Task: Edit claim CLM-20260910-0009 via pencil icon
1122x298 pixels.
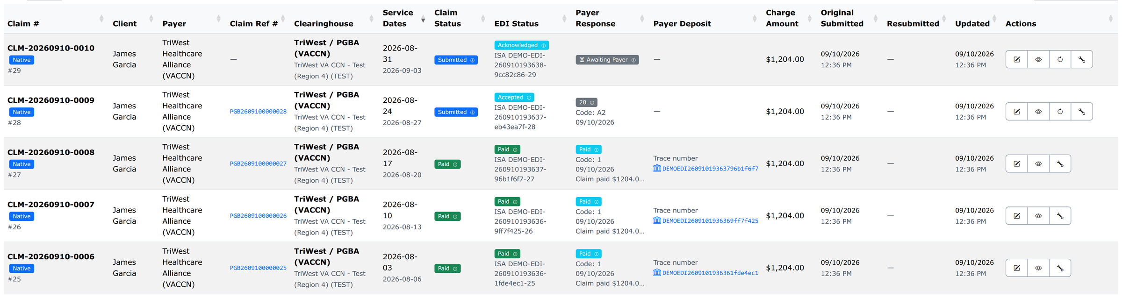Action: [1016, 112]
